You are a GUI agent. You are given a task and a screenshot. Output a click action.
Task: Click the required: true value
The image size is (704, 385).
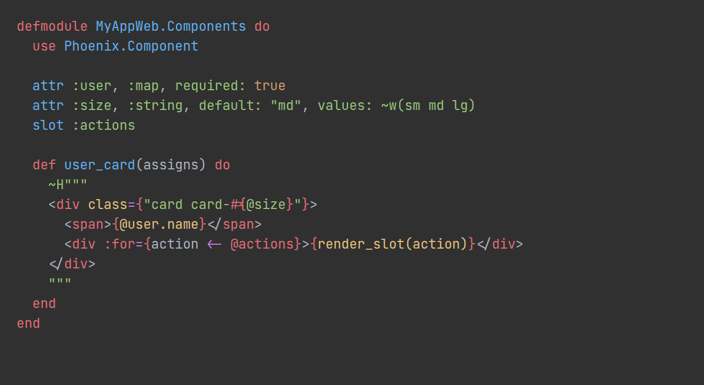point(230,86)
